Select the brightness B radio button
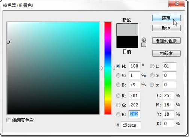 point(118,85)
